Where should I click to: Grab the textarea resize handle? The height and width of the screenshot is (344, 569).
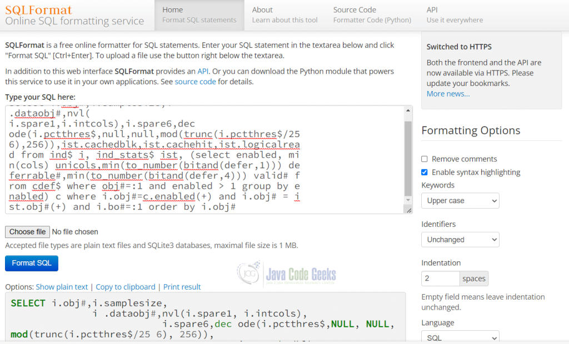pos(409,210)
